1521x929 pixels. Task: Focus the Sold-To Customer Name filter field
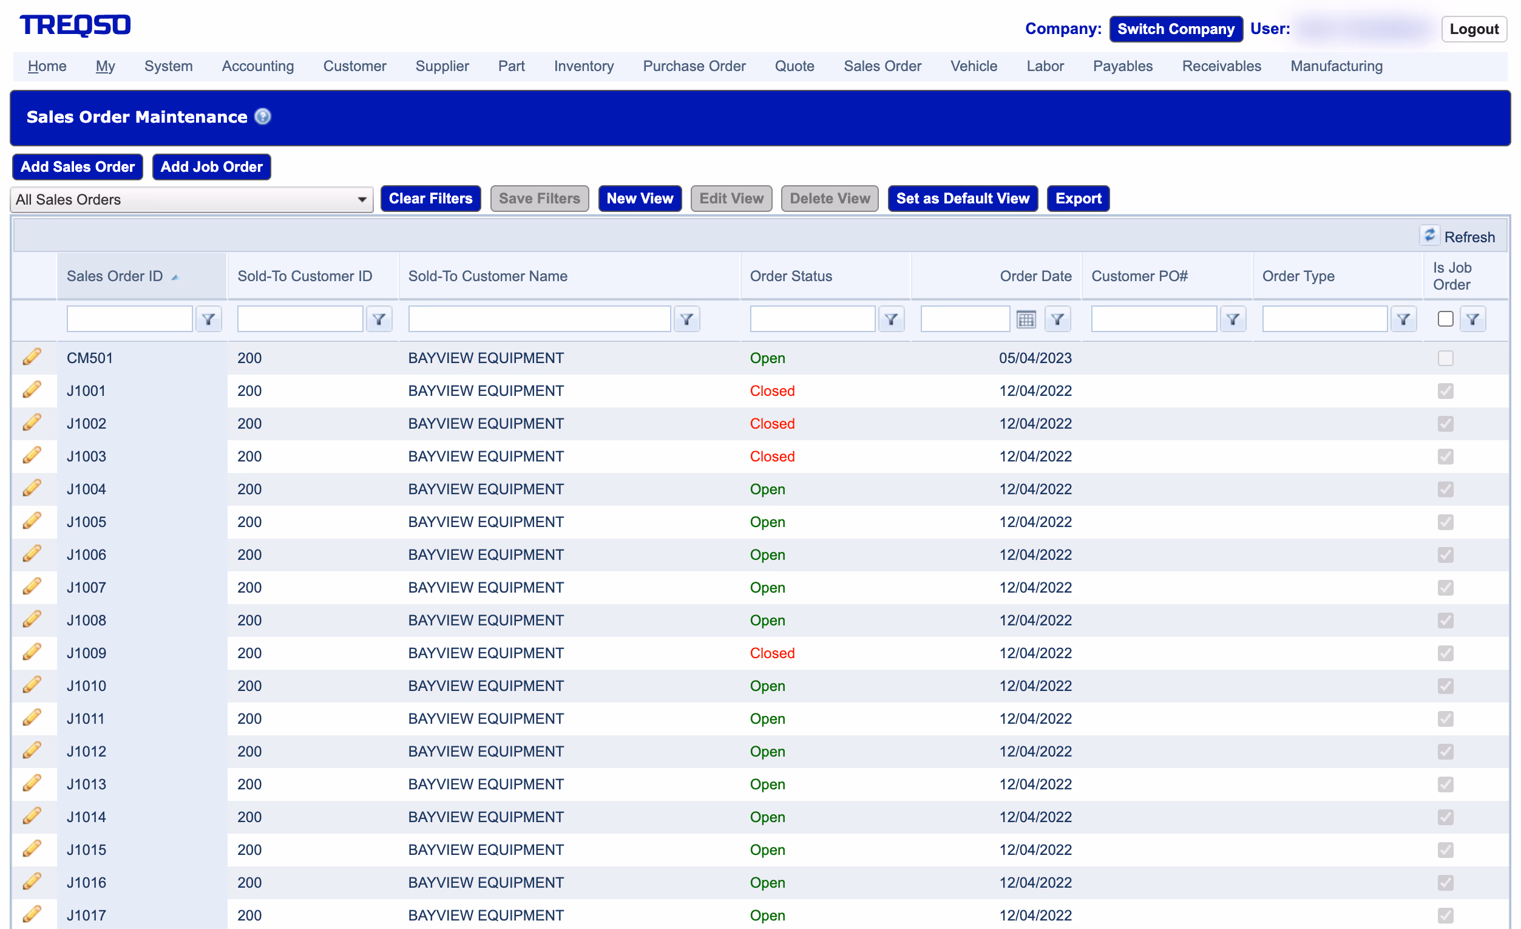[x=540, y=319]
